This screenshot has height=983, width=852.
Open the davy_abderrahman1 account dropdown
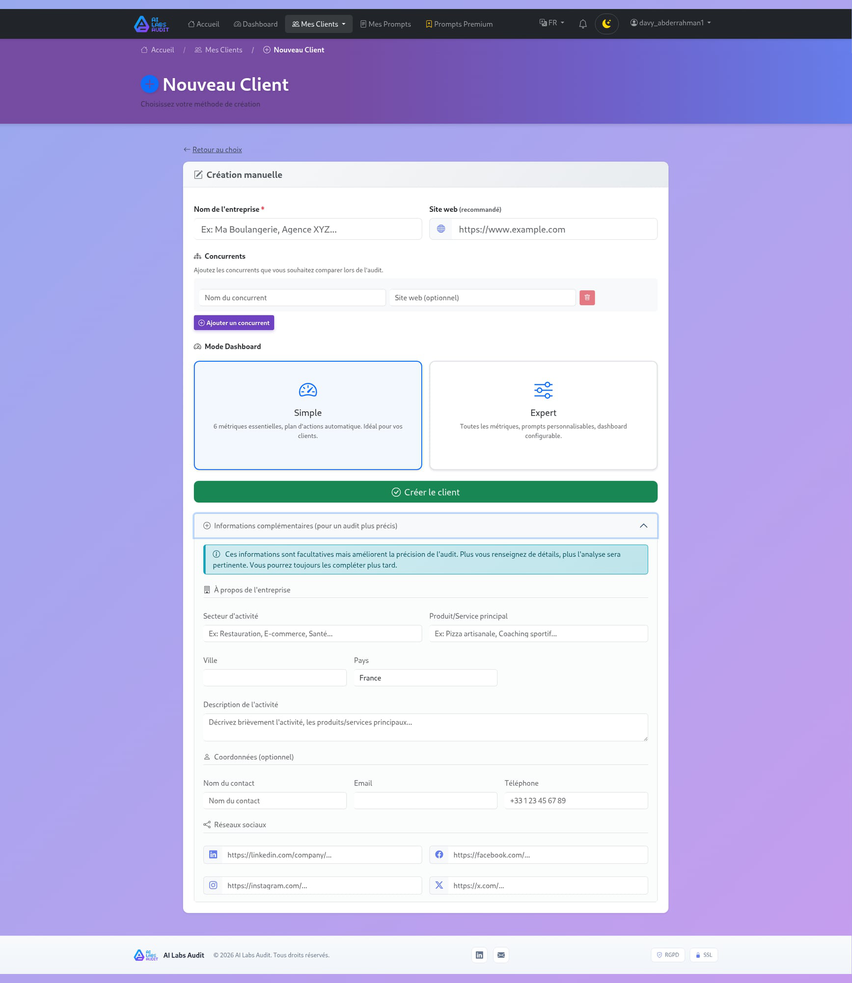[x=670, y=23]
